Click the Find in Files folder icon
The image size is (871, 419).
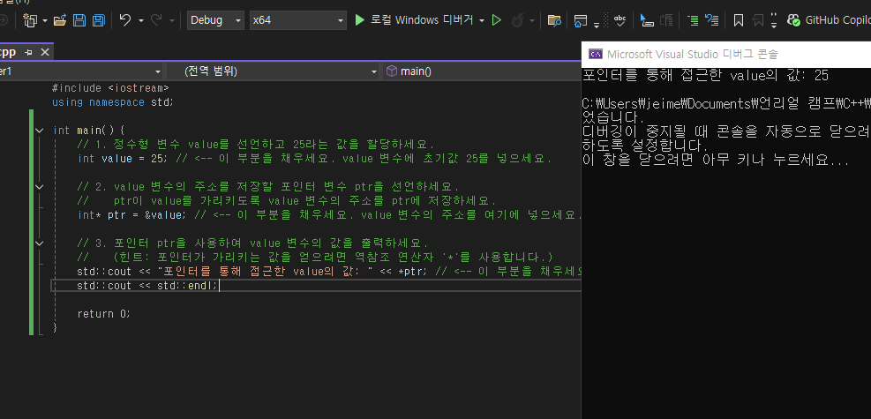click(x=554, y=20)
